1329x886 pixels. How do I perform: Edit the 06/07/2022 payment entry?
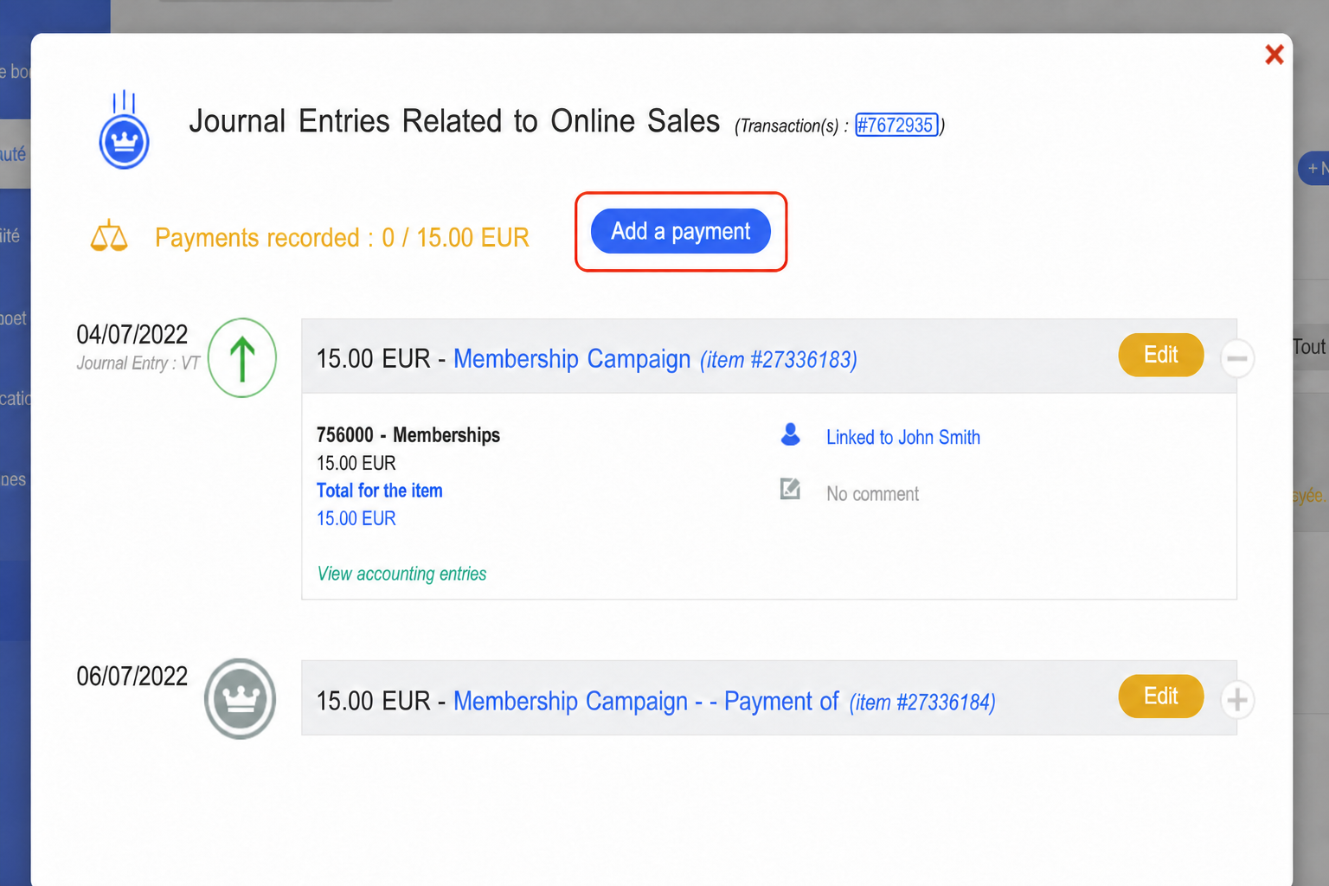pyautogui.click(x=1161, y=697)
